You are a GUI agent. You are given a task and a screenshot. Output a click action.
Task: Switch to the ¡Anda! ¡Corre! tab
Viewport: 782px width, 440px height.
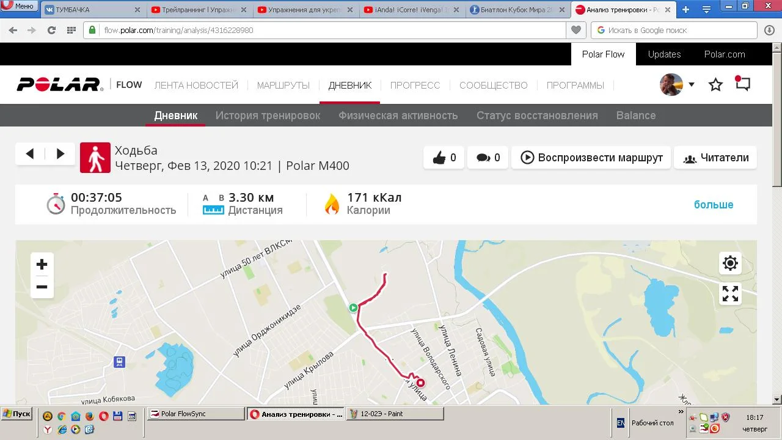[411, 10]
